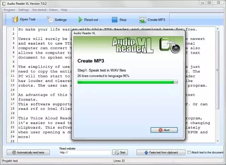226x165 pixels.
Task: Open the Program menu
Action: coord(9,10)
